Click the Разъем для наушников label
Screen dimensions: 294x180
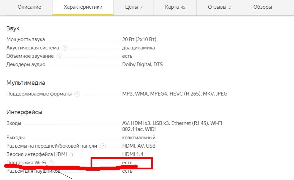[x=33, y=171]
